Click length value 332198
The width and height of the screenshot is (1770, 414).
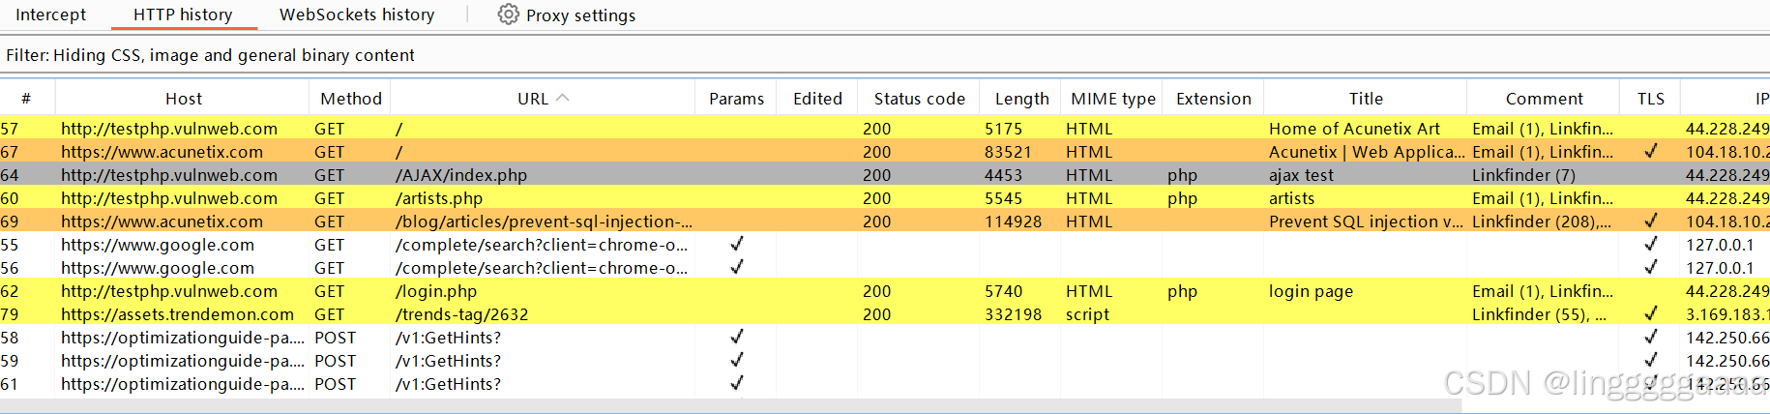click(x=1013, y=314)
